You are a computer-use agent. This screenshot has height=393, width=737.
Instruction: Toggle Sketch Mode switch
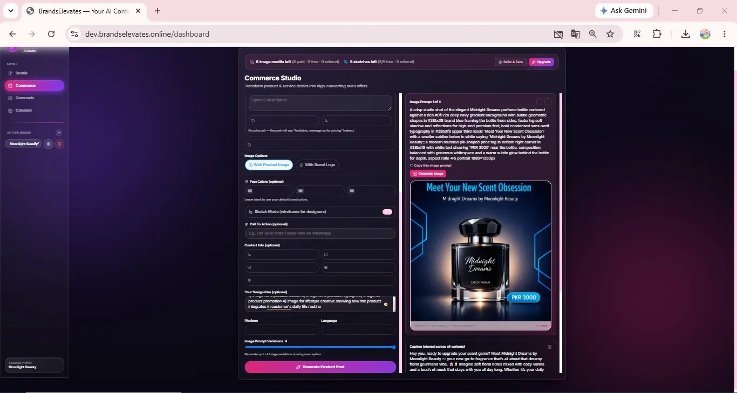[x=387, y=212]
